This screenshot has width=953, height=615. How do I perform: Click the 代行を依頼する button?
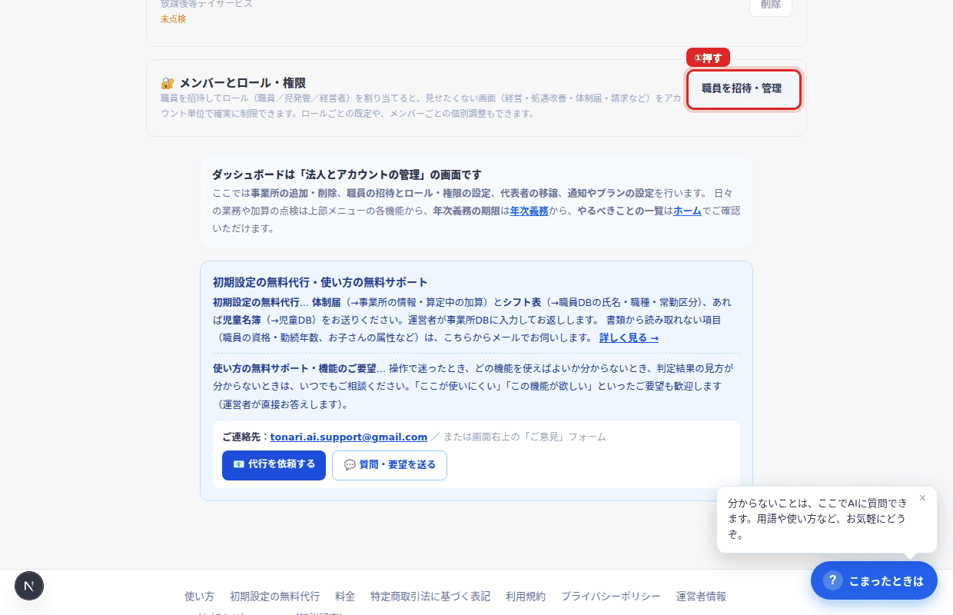click(x=274, y=465)
